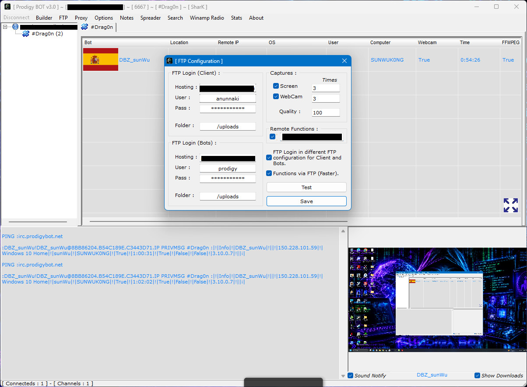The height and width of the screenshot is (387, 527).
Task: Click the User column header
Action: click(x=333, y=42)
